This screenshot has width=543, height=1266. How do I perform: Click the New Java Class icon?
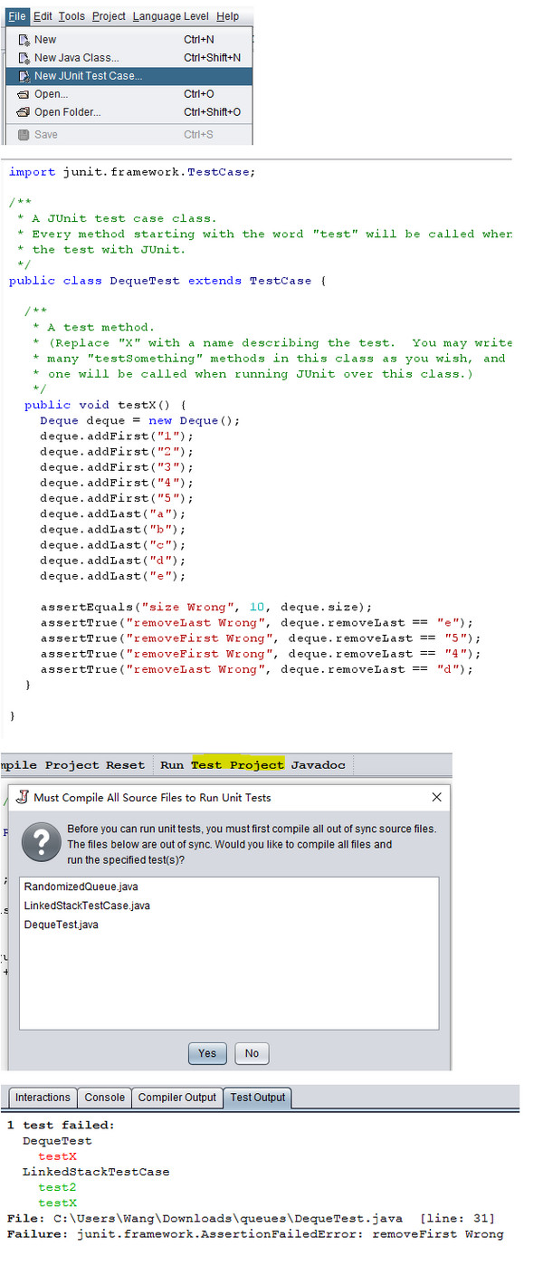(x=24, y=58)
